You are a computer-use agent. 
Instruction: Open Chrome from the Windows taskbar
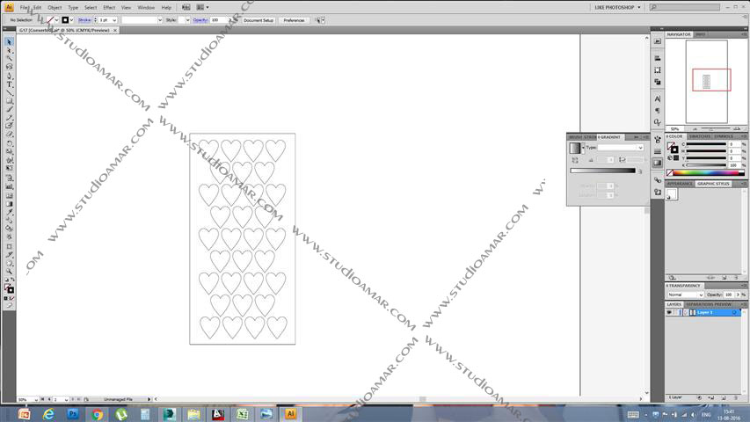pos(97,414)
